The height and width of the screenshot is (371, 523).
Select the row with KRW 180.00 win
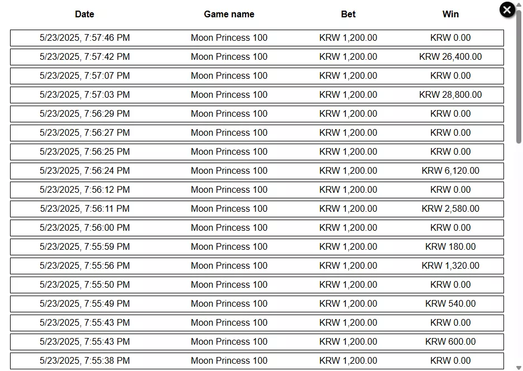257,247
